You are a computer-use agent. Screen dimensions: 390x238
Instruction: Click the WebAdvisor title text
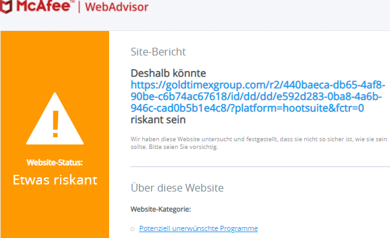tap(117, 6)
